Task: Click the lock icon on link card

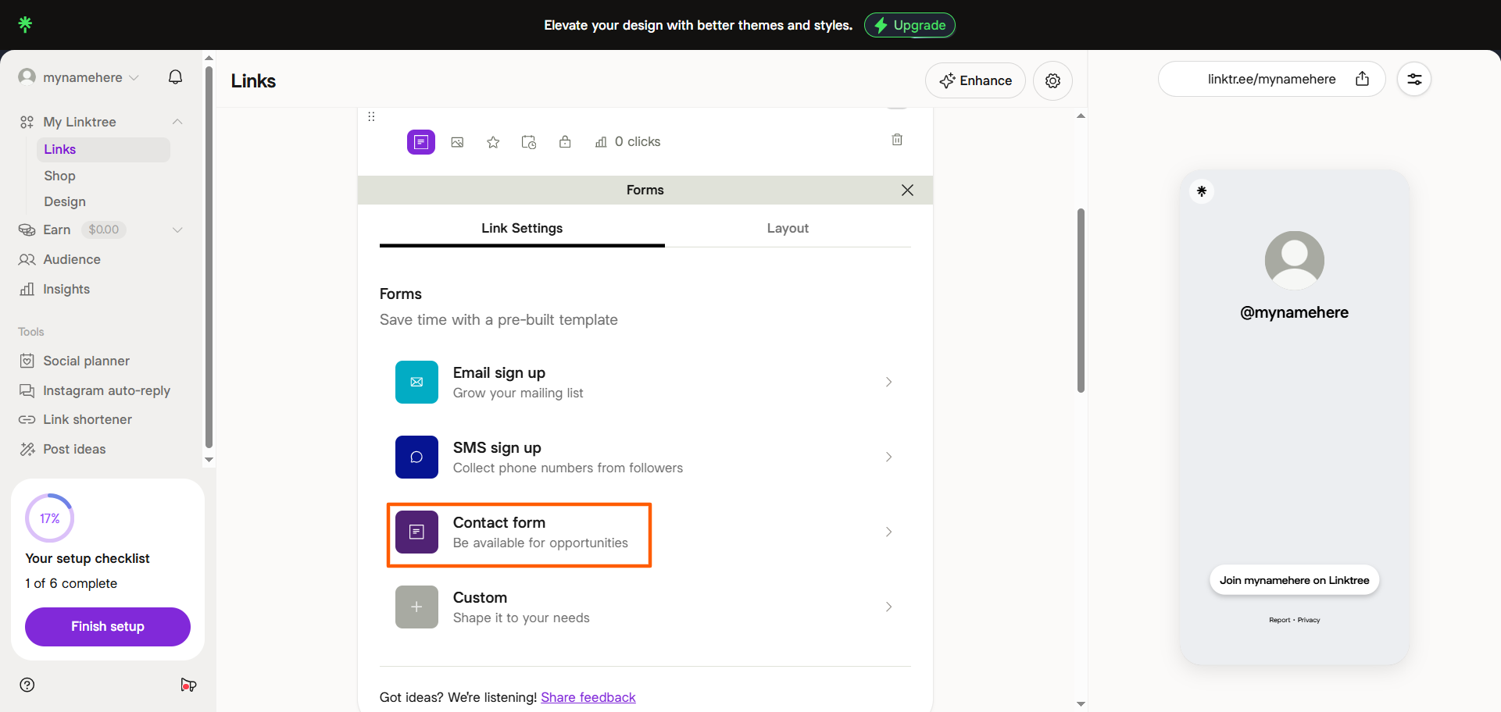Action: 565,141
